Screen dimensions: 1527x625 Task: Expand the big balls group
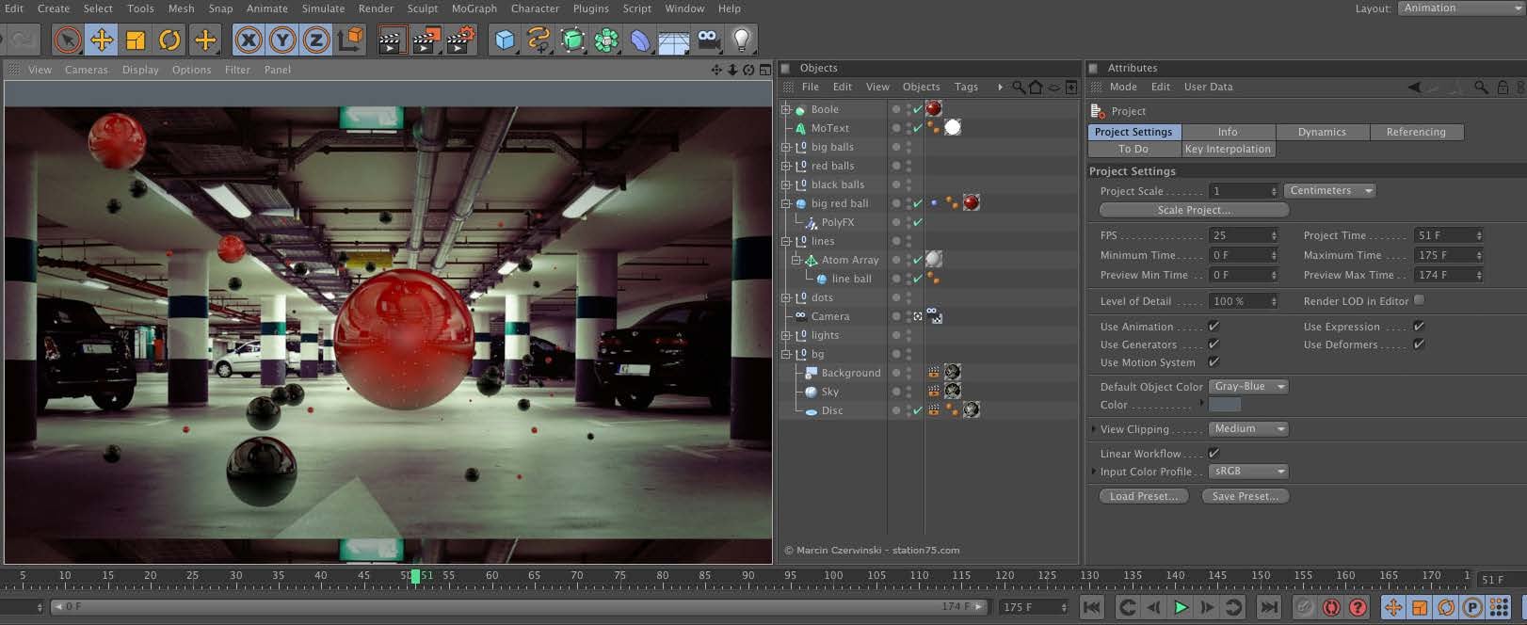[x=786, y=147]
